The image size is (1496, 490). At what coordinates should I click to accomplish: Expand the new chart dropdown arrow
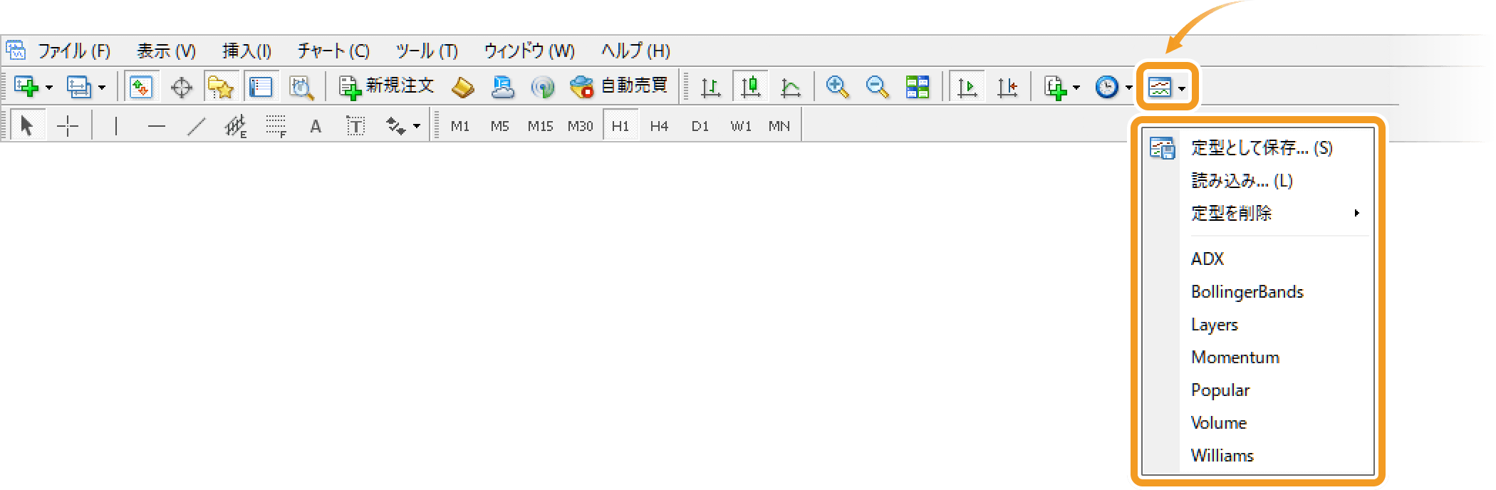(49, 88)
